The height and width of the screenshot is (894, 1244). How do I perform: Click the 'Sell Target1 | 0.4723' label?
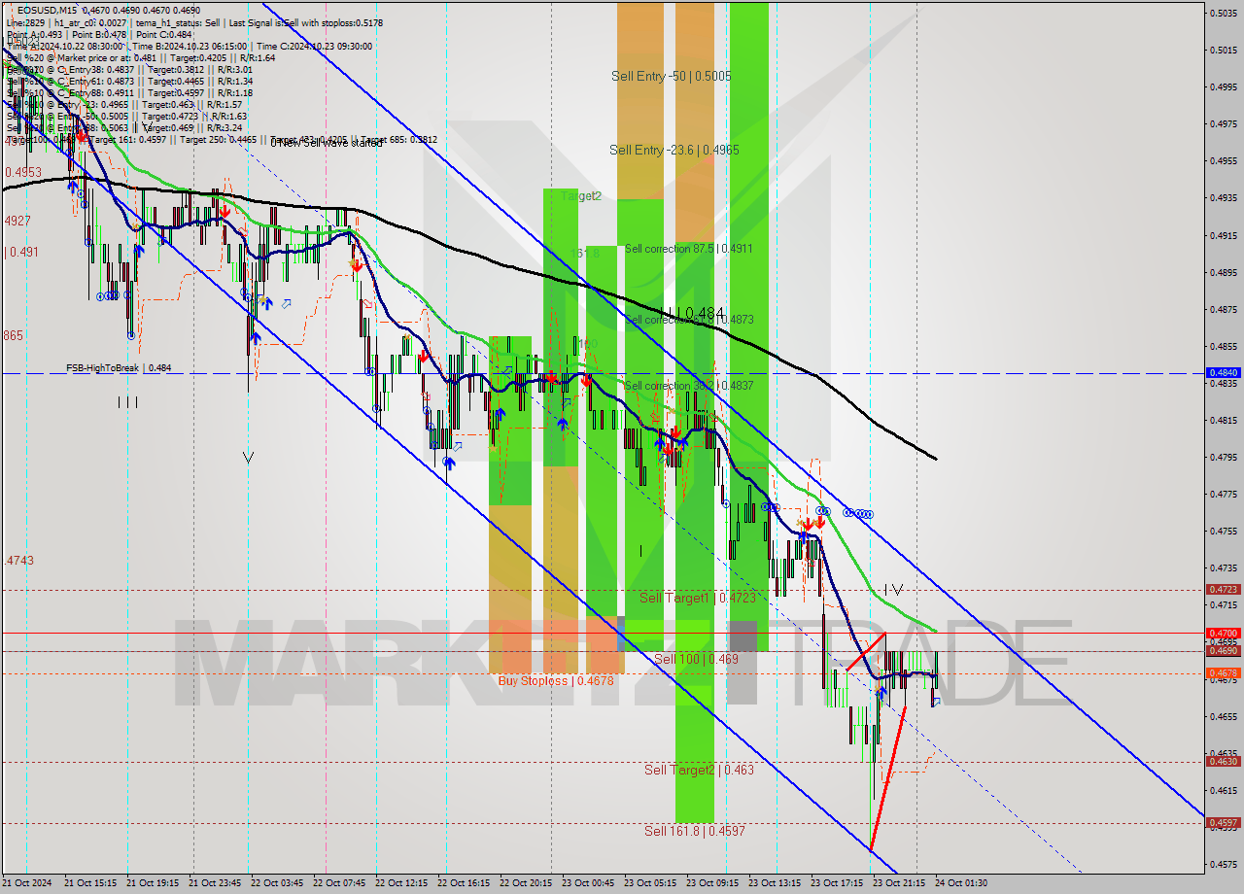coord(697,598)
